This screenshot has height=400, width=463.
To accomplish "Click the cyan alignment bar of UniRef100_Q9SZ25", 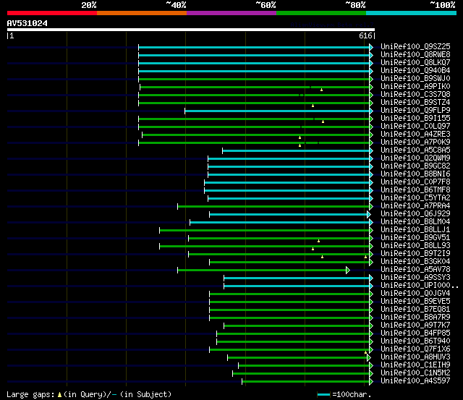I will (x=254, y=47).
